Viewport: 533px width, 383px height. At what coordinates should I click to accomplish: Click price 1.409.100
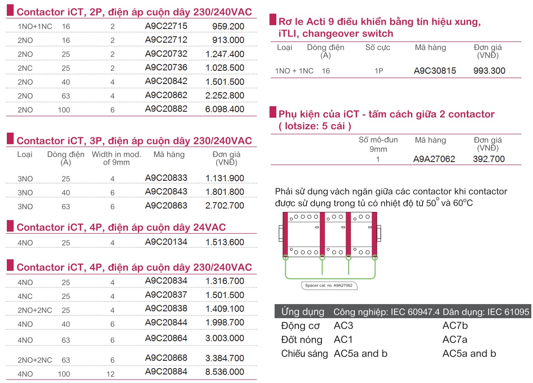pos(225,309)
